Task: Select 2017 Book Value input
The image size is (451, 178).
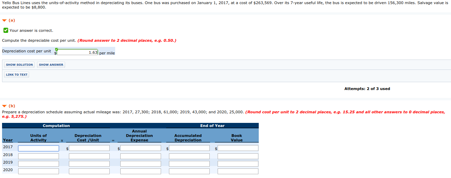Action: (238, 148)
